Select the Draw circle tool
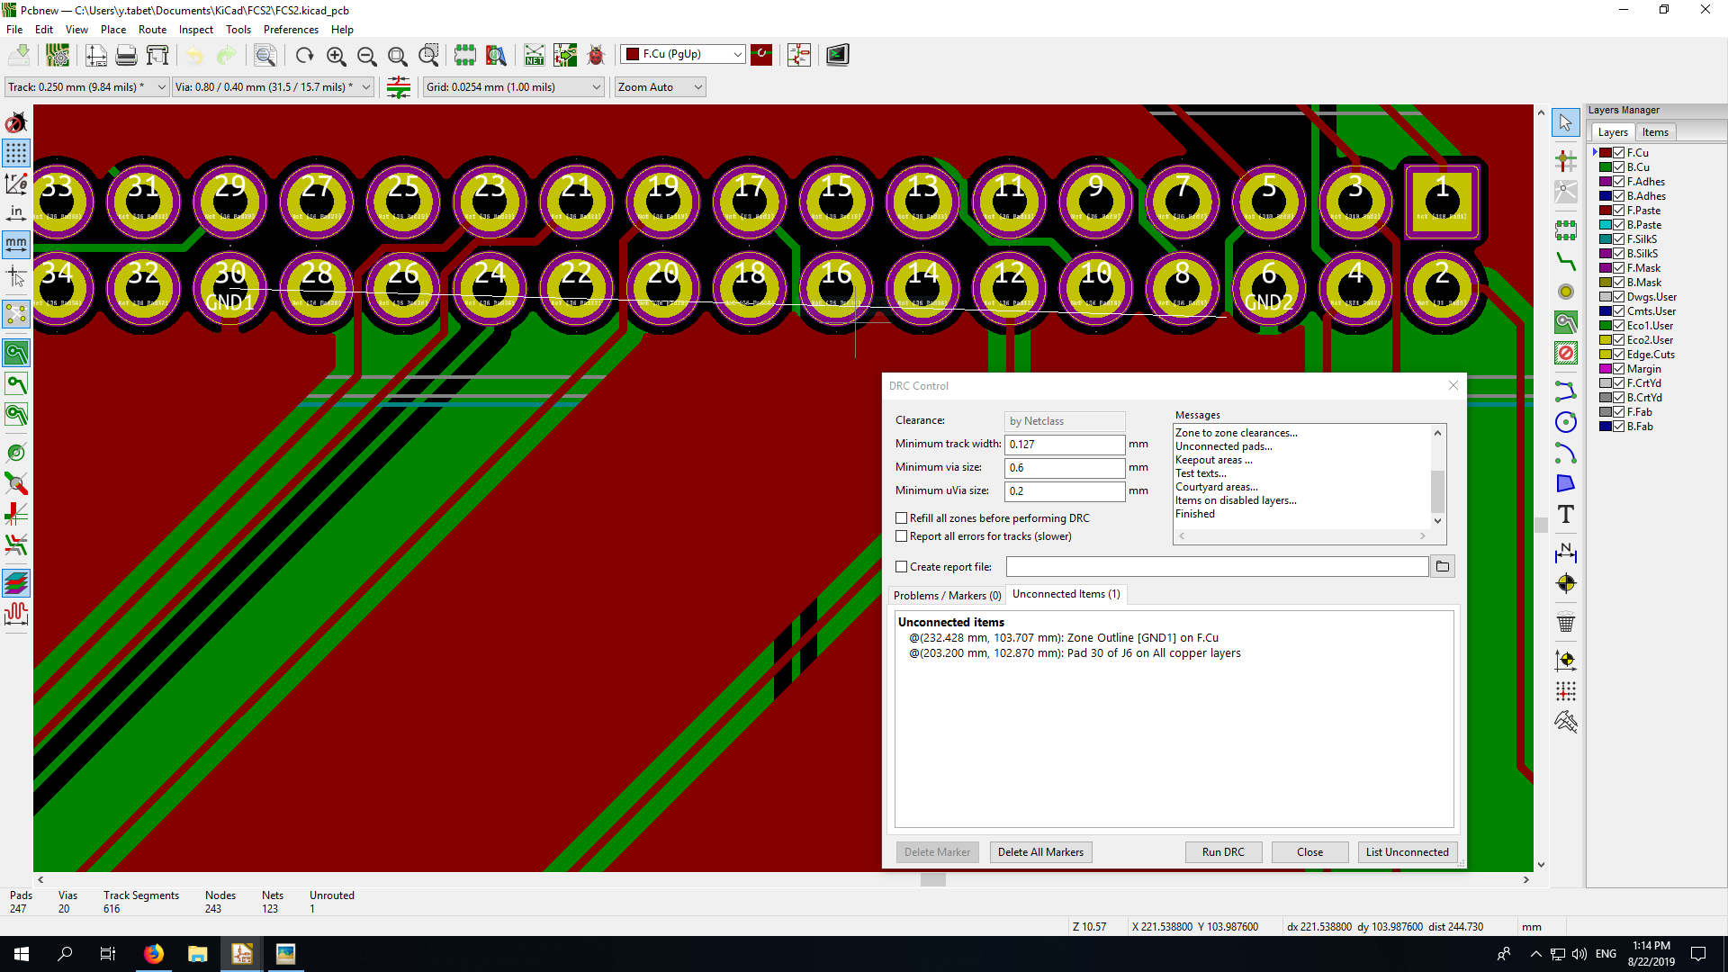Screen dimensions: 1728x972 [x=1565, y=422]
